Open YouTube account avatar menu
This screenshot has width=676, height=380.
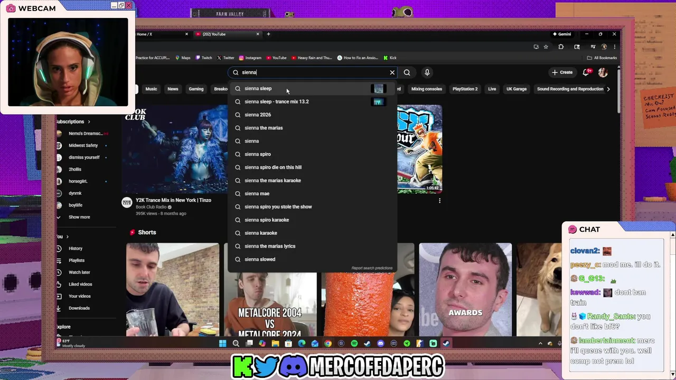[x=603, y=72]
